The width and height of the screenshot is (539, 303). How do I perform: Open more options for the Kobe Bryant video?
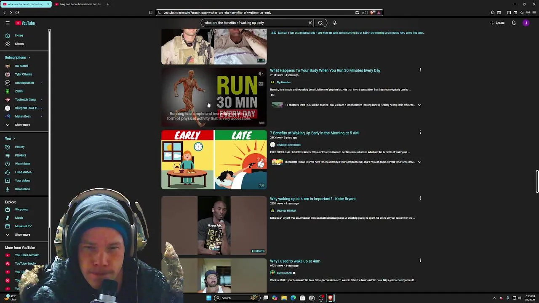pos(420,198)
